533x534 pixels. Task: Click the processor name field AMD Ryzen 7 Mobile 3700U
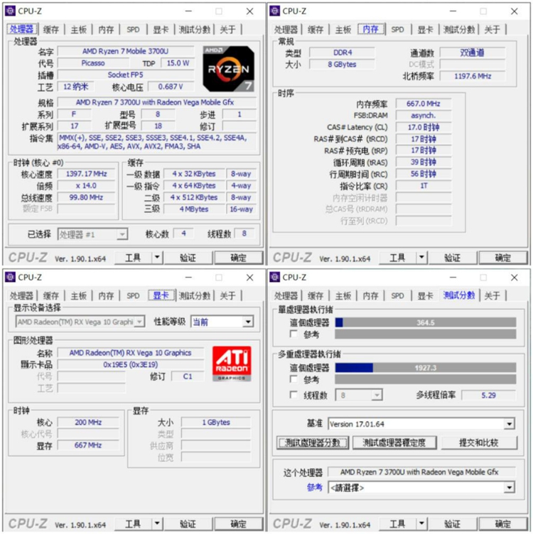[x=126, y=51]
